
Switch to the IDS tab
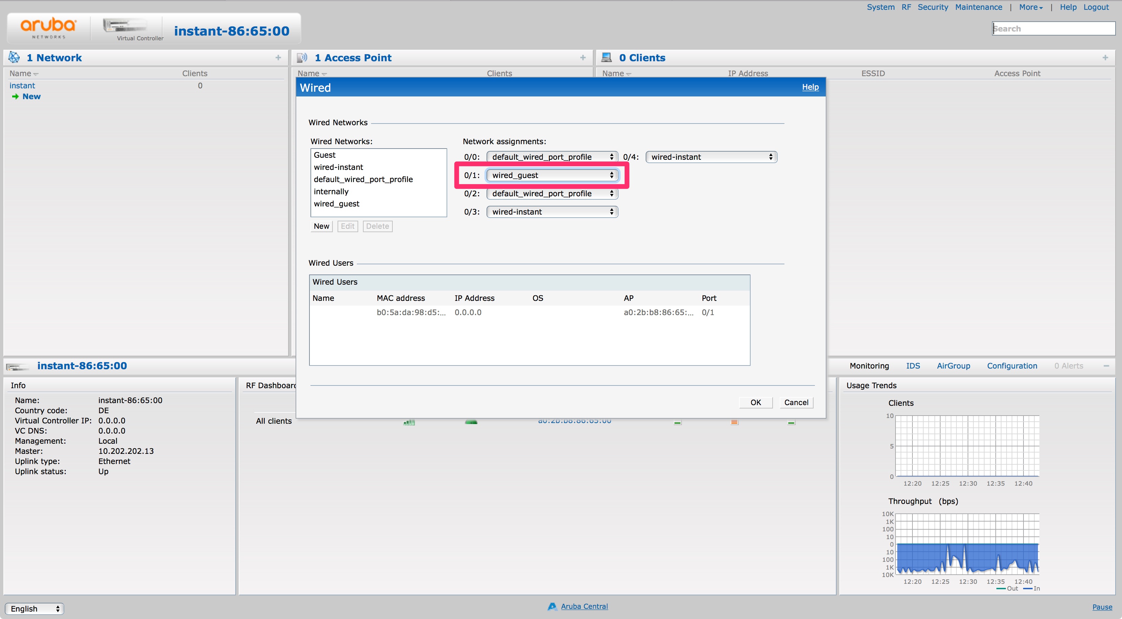913,366
